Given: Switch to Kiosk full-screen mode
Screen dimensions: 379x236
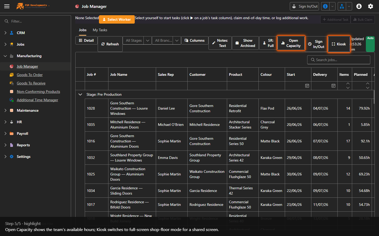Looking at the screenshot, I should click(x=339, y=44).
